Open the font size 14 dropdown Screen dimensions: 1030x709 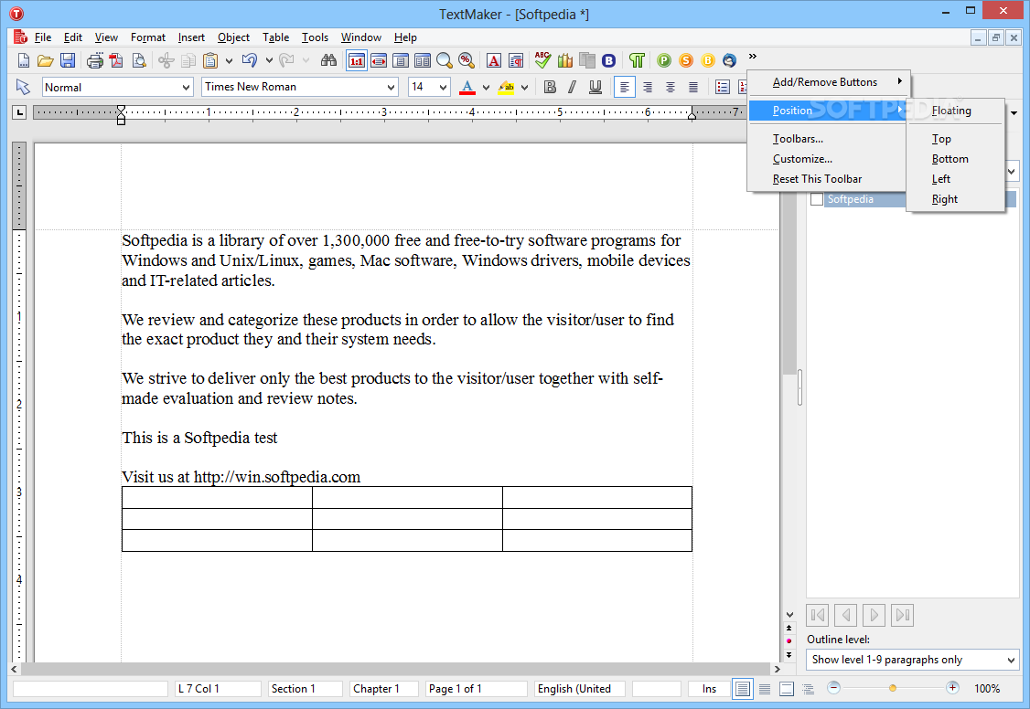[x=444, y=87]
